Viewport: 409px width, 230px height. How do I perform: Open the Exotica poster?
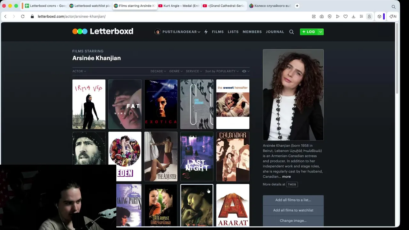(x=161, y=104)
